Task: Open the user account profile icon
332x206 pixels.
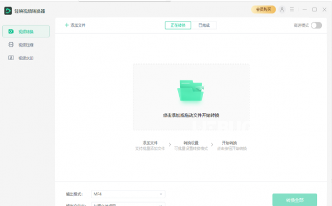Action: pos(282,9)
